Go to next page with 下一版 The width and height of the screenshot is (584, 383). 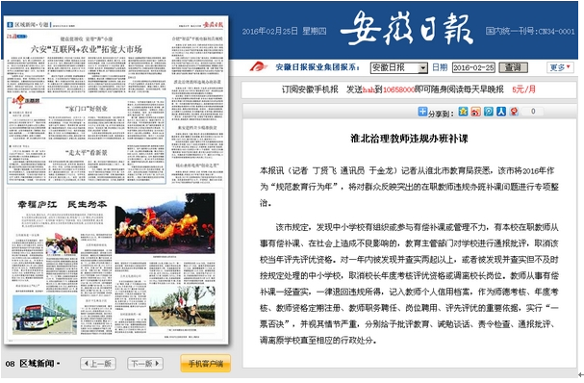point(145,363)
